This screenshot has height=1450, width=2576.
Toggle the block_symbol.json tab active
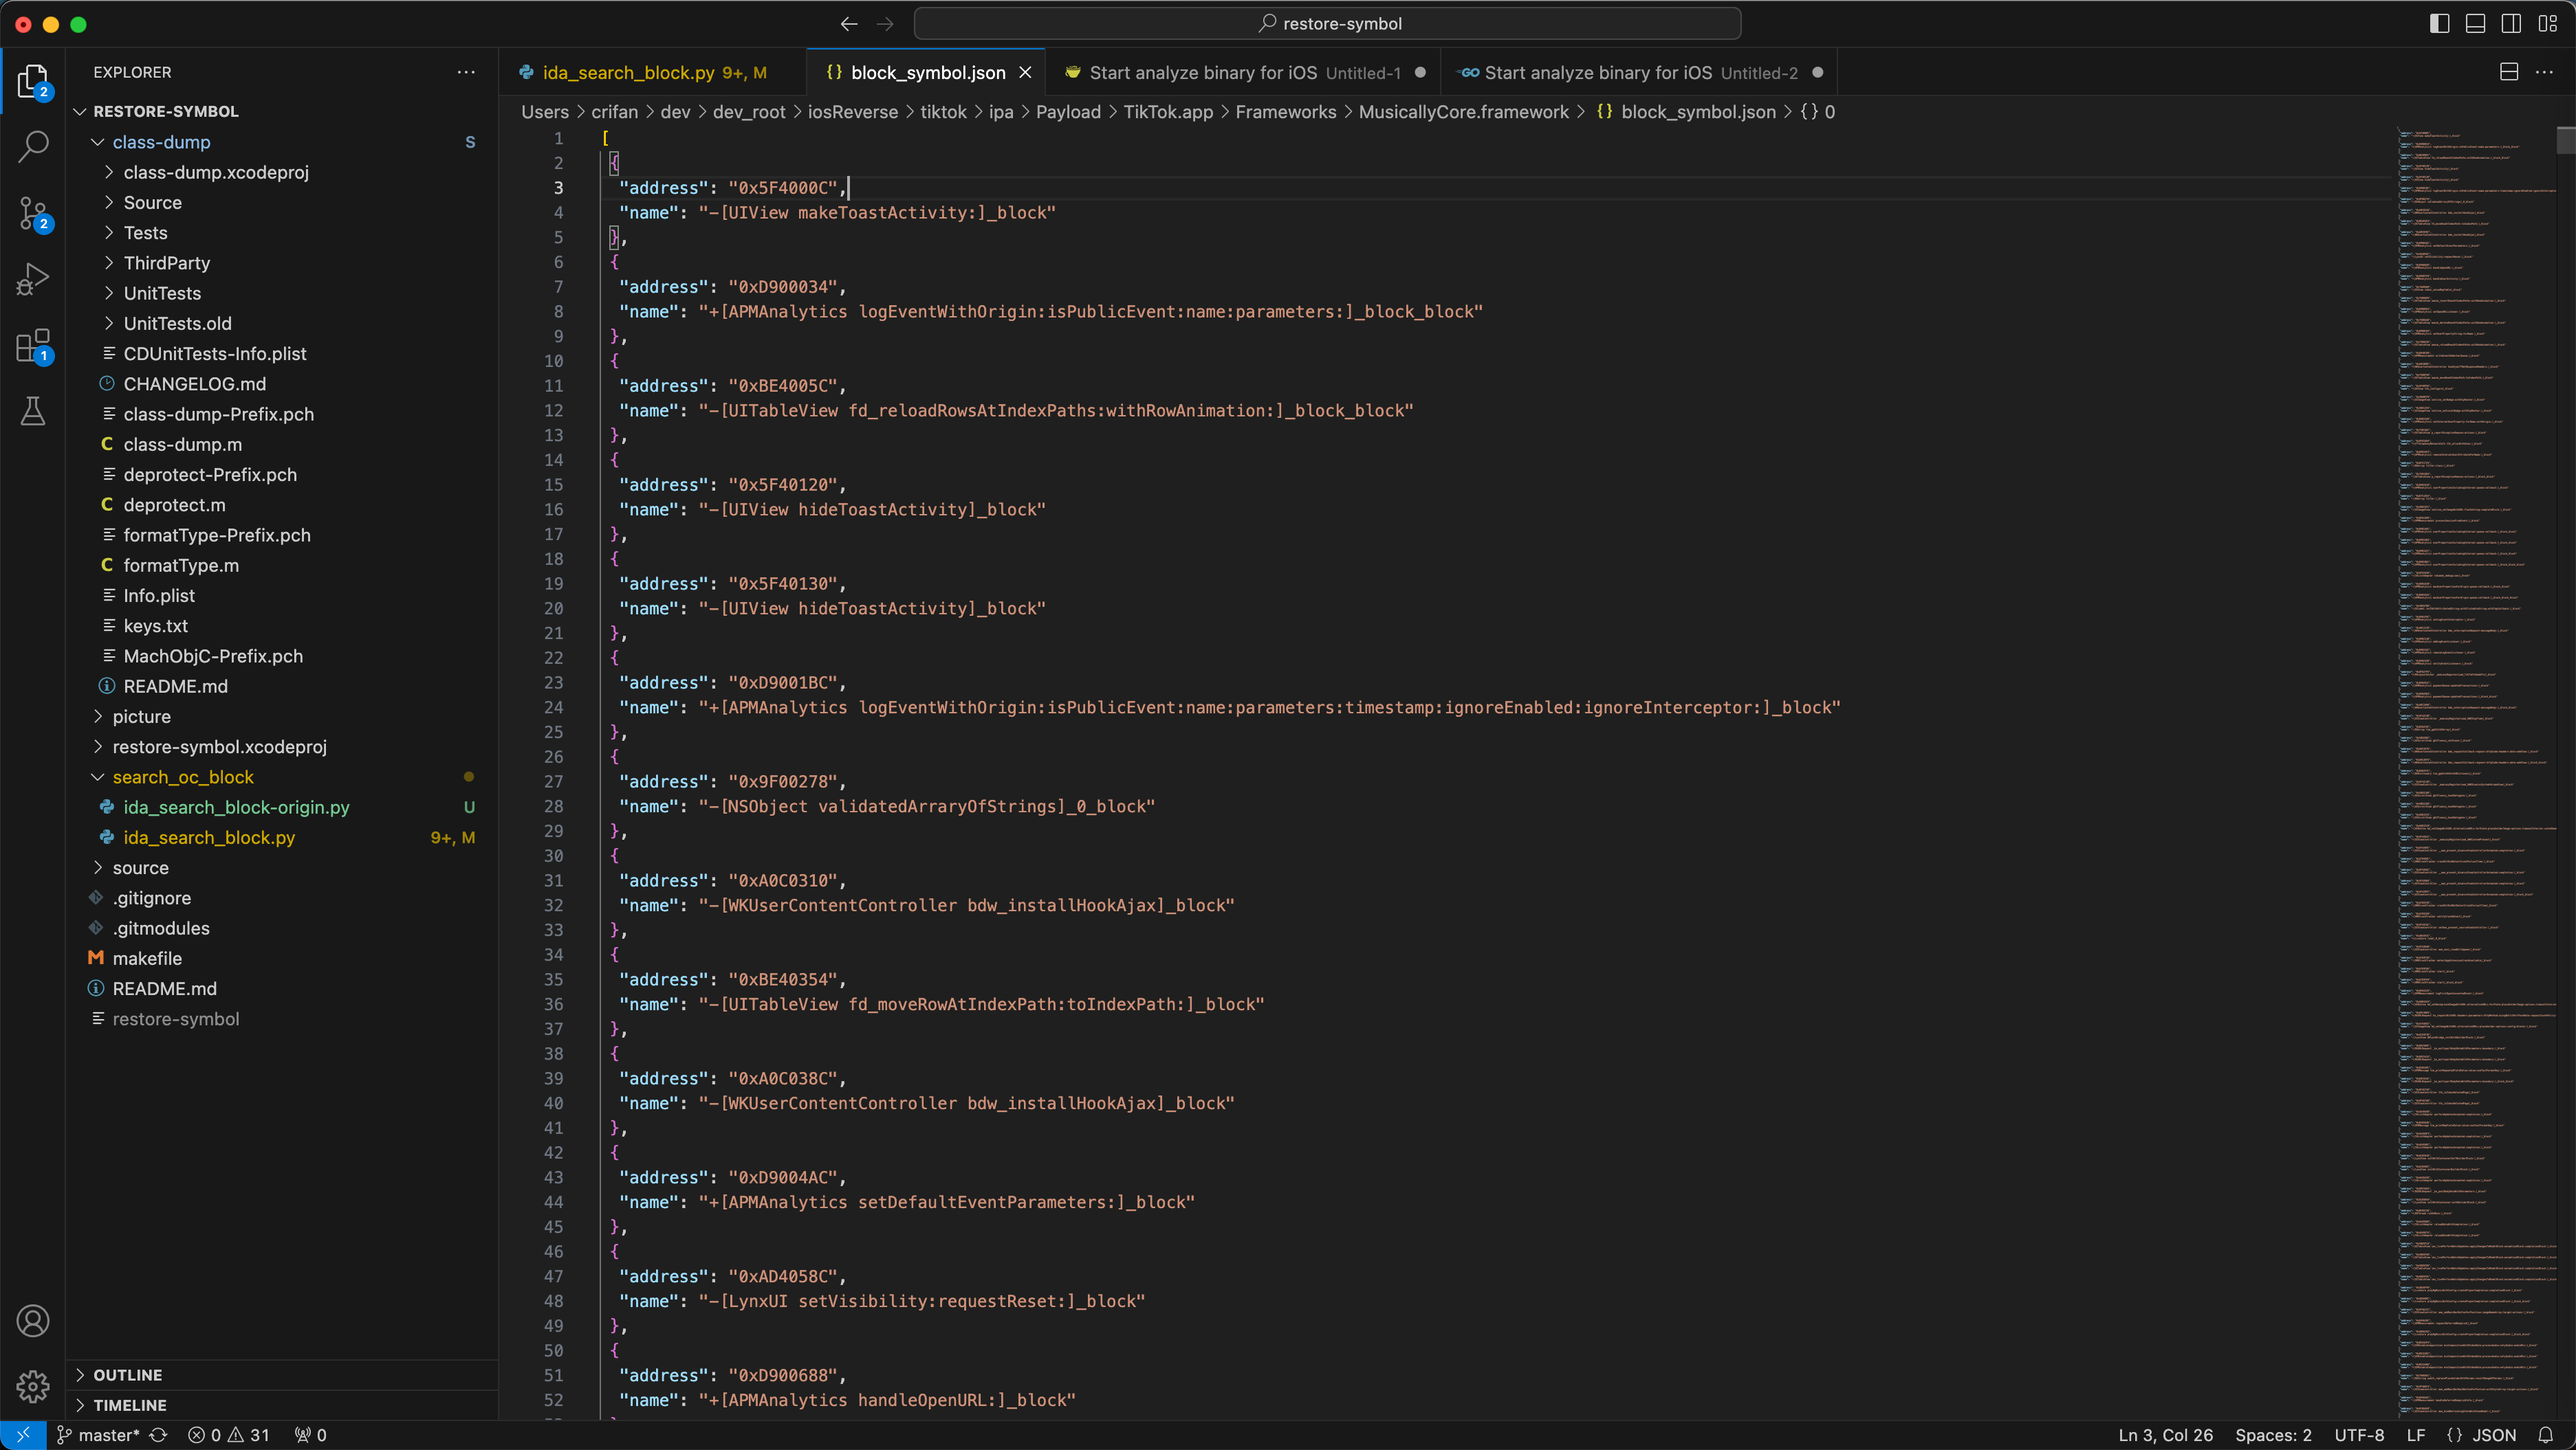(927, 73)
